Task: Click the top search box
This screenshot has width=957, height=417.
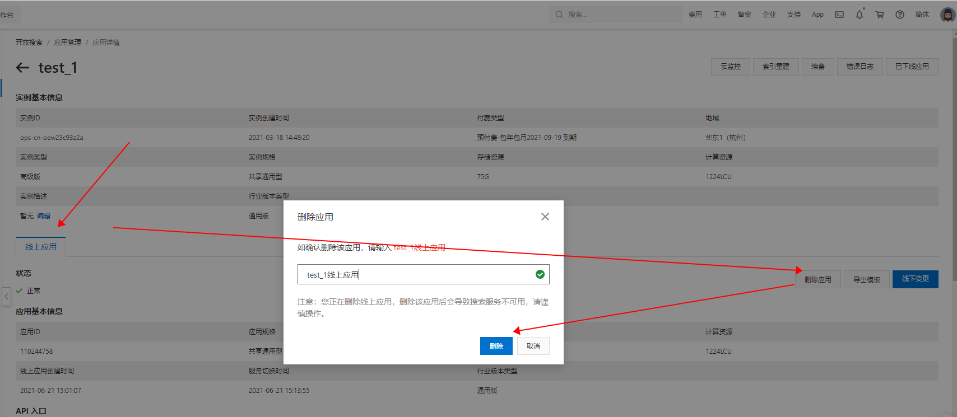Action: pyautogui.click(x=615, y=15)
